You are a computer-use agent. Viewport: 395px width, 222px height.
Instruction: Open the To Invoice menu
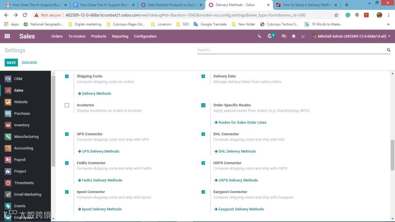point(77,36)
